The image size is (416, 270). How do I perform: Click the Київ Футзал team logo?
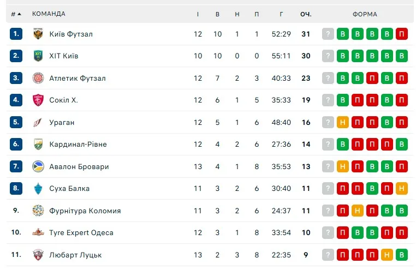pyautogui.click(x=38, y=34)
